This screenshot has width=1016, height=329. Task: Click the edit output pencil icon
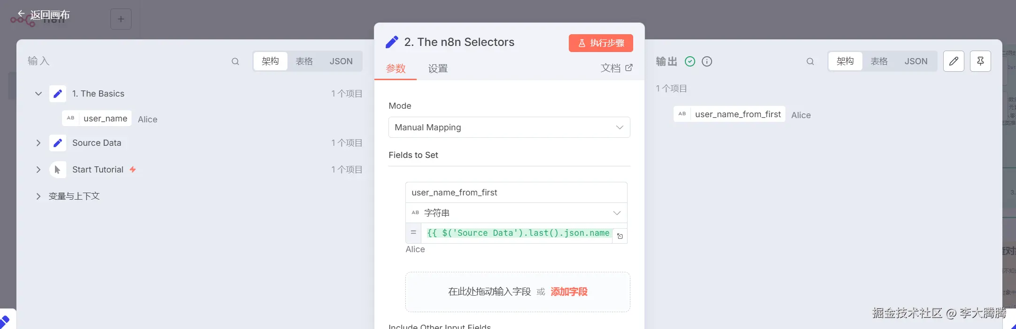pyautogui.click(x=954, y=61)
